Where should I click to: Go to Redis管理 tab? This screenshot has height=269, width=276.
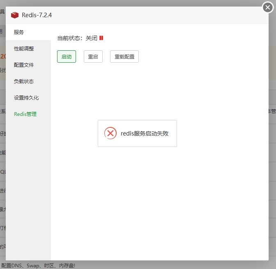(x=28, y=114)
